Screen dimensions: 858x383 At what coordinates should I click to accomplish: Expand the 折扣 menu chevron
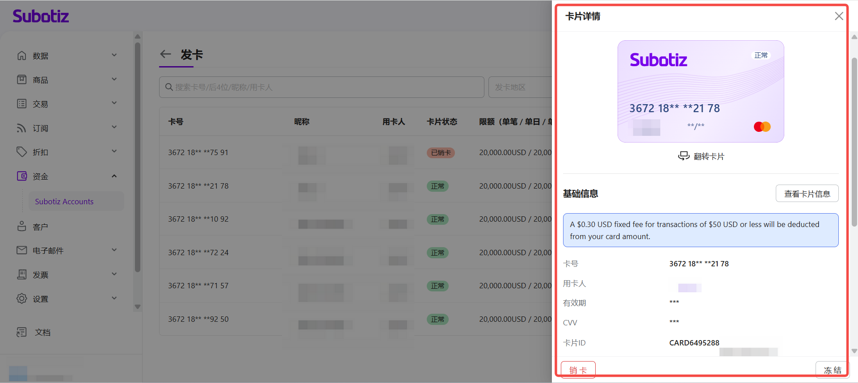114,152
